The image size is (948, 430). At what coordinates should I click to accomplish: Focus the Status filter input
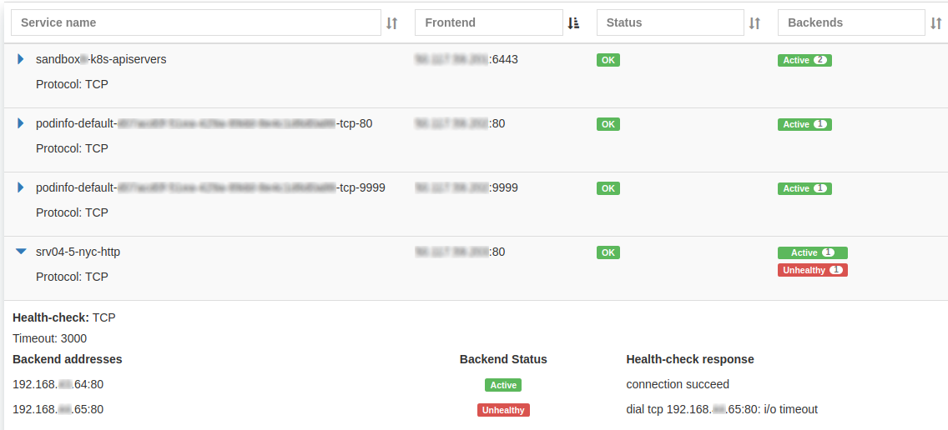[669, 22]
